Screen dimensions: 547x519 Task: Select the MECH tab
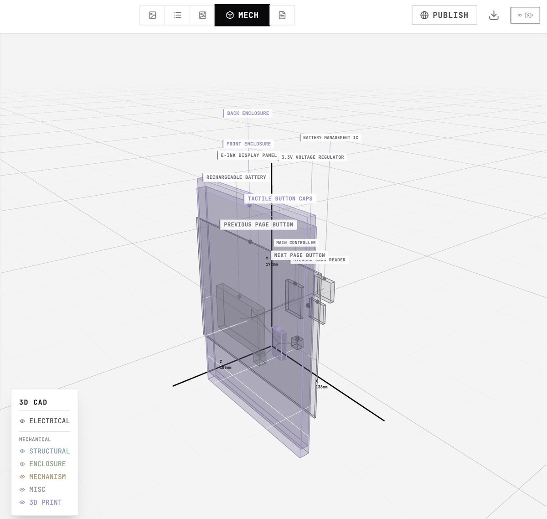tap(242, 15)
